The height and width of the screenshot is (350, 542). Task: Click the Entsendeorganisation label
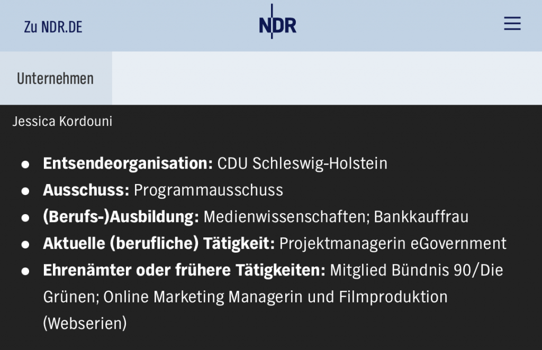click(128, 163)
